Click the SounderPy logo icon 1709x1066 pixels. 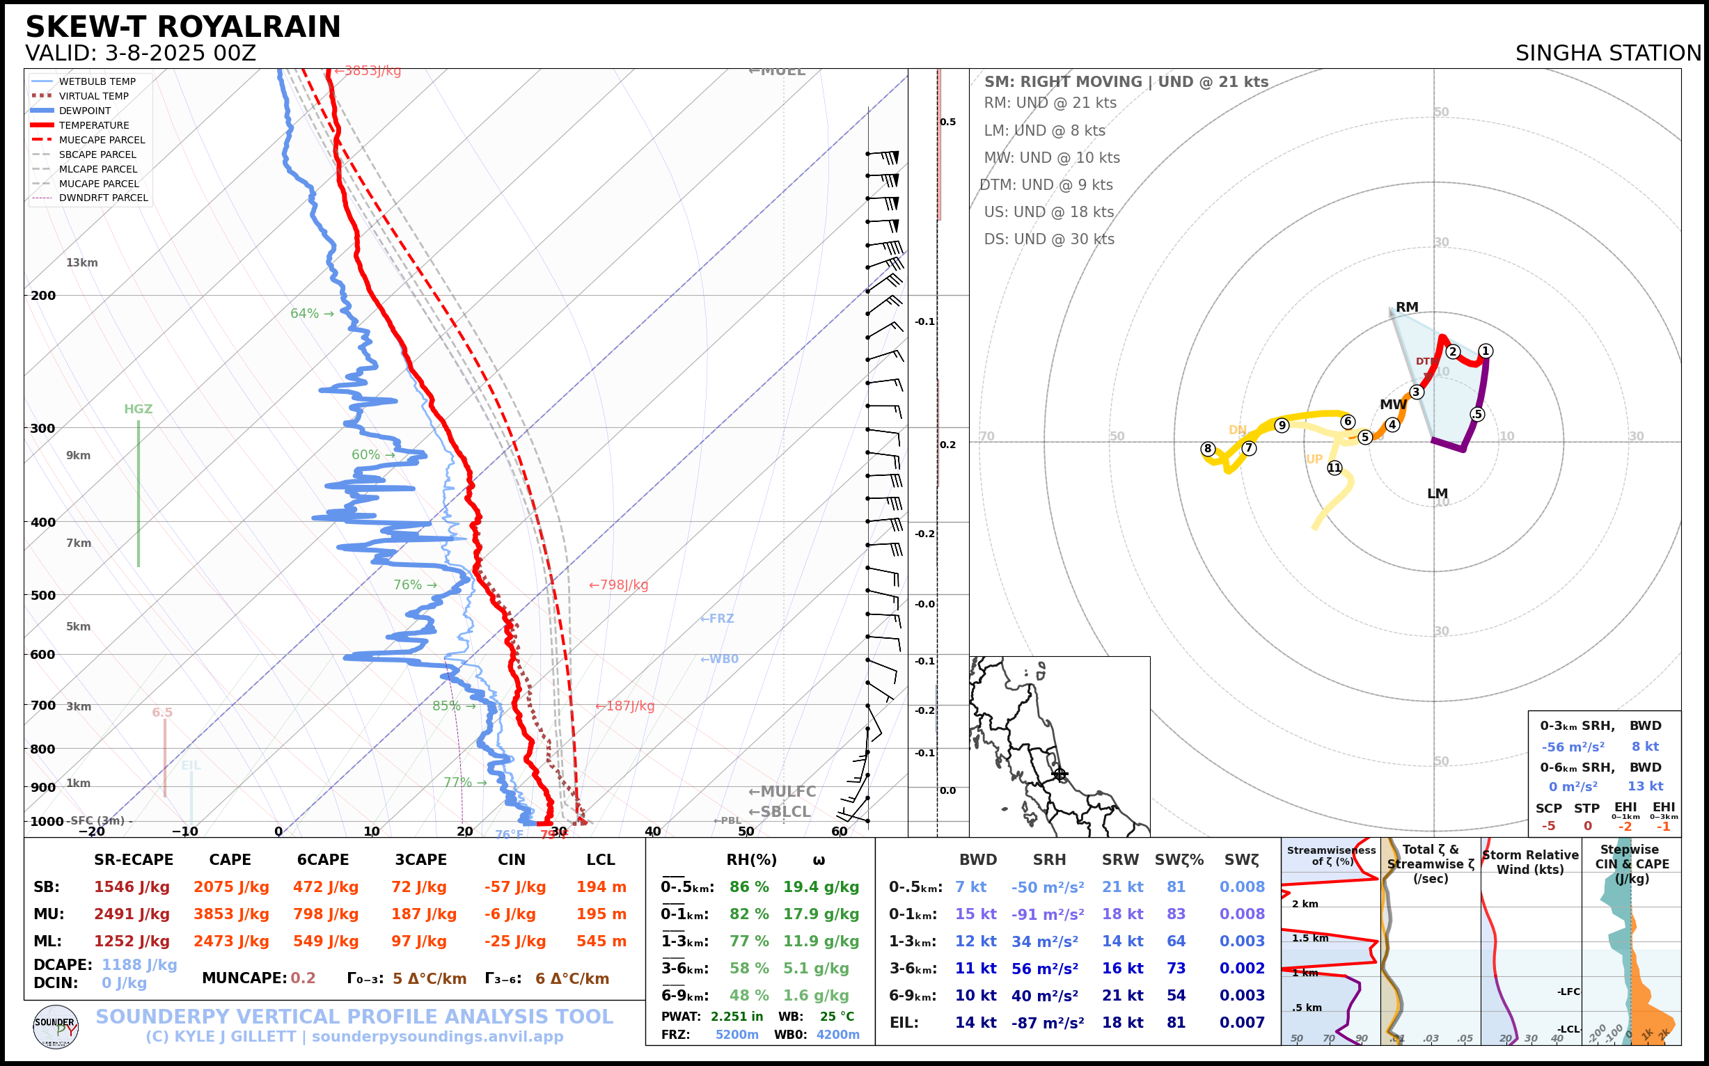[56, 1026]
